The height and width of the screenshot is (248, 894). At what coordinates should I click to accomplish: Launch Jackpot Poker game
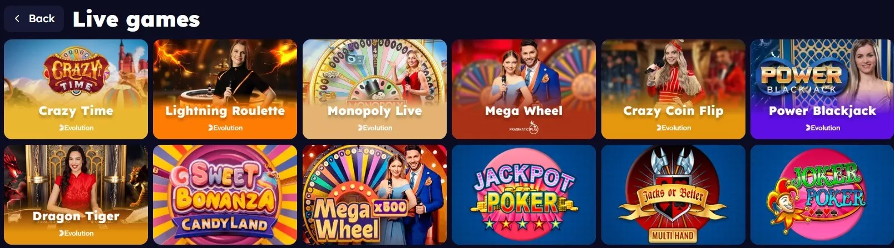coord(523,195)
